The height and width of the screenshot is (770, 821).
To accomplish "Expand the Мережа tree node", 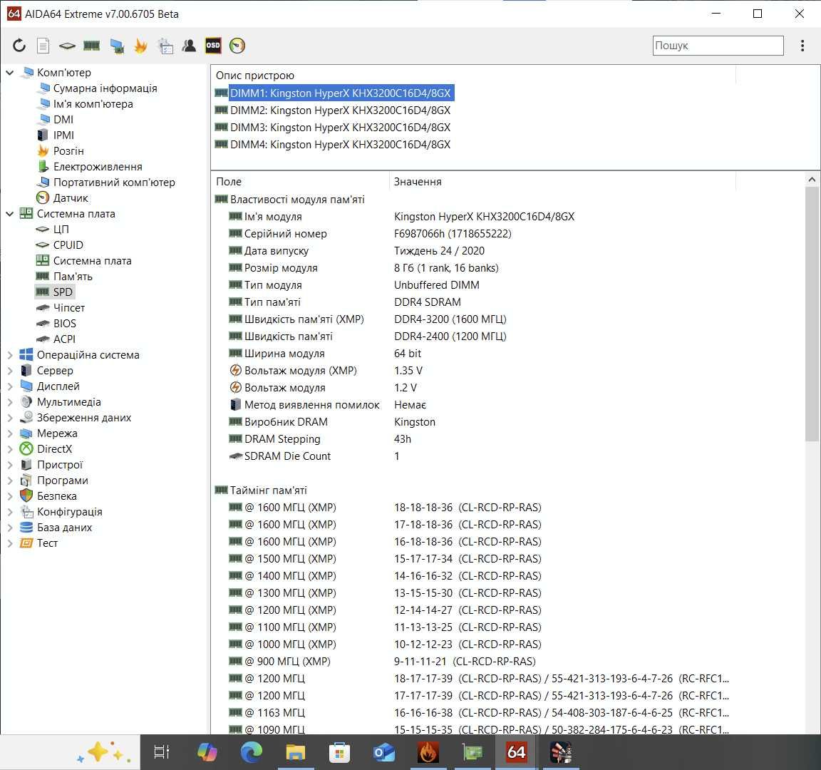I will tap(9, 433).
